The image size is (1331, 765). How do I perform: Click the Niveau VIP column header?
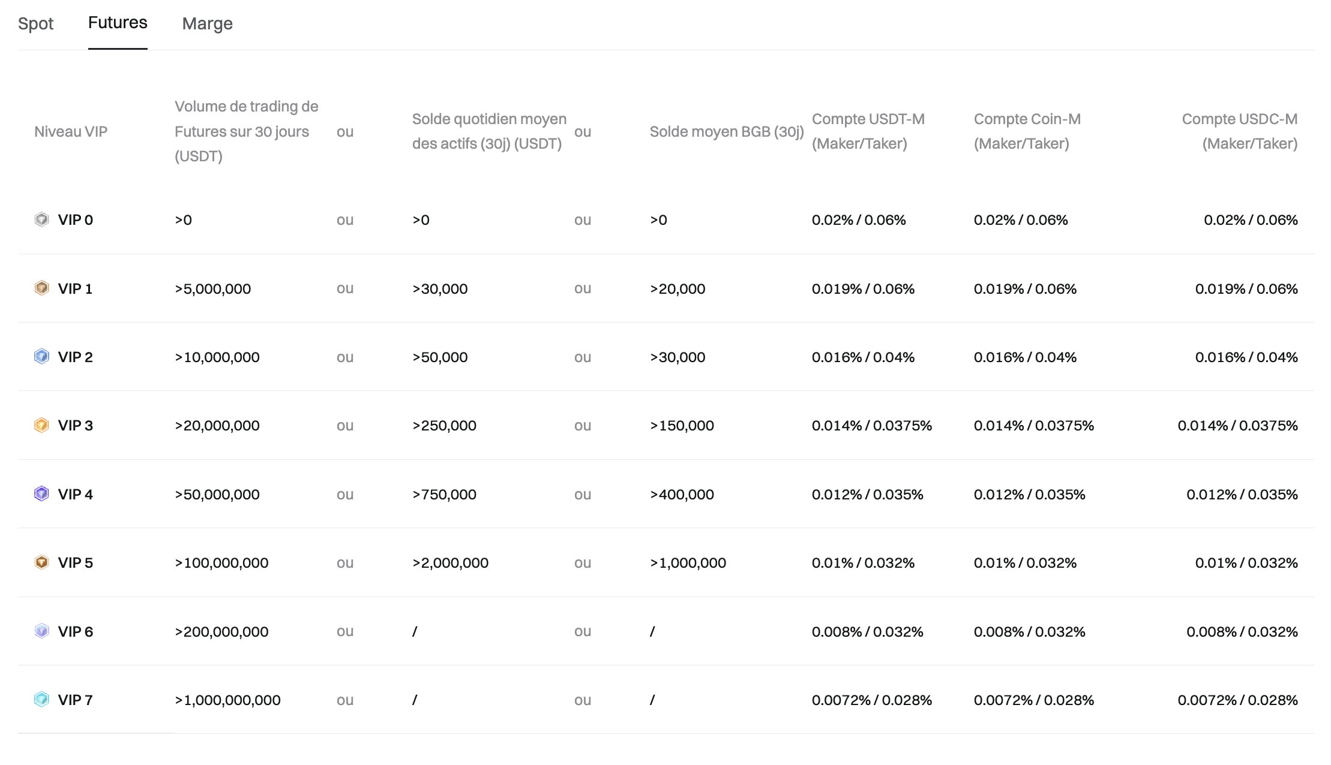pos(71,131)
